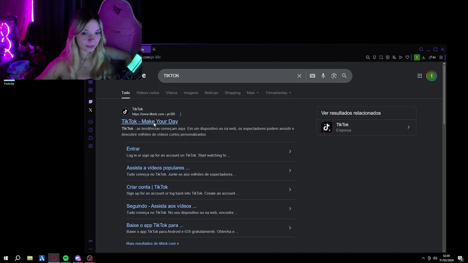Show hidden system tray icons chevron
This screenshot has width=468, height=263.
[423, 258]
